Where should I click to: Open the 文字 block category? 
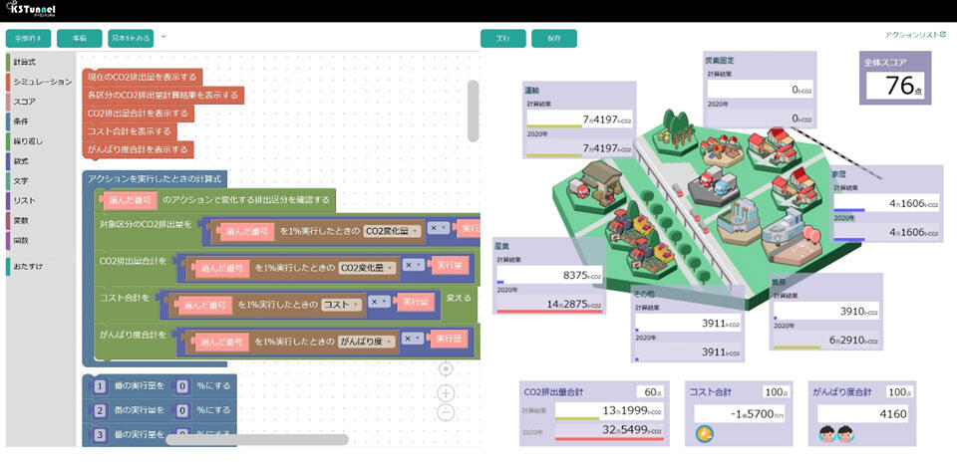[21, 180]
